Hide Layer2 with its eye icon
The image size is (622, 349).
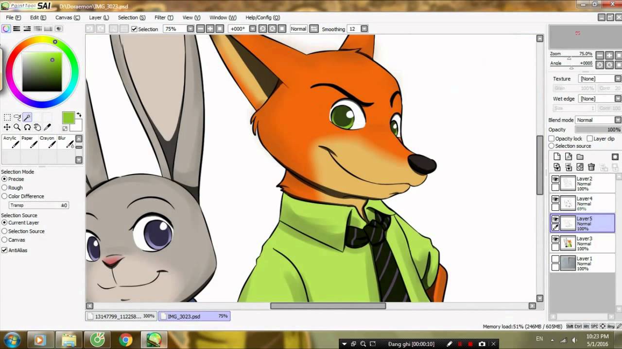[555, 179]
